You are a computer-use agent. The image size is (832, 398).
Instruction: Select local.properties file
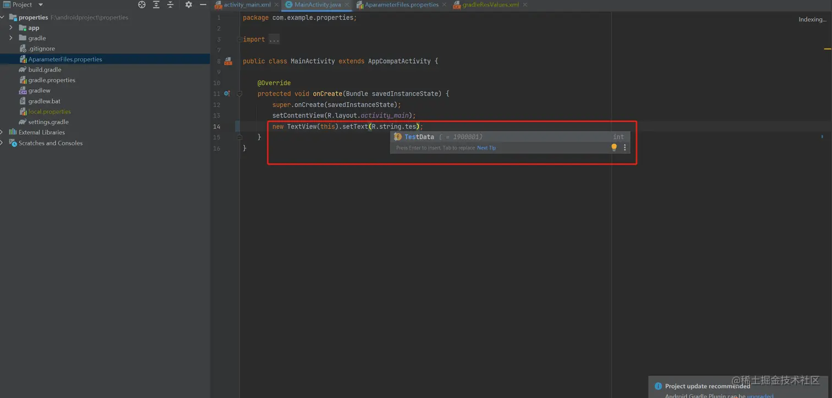coord(105,111)
